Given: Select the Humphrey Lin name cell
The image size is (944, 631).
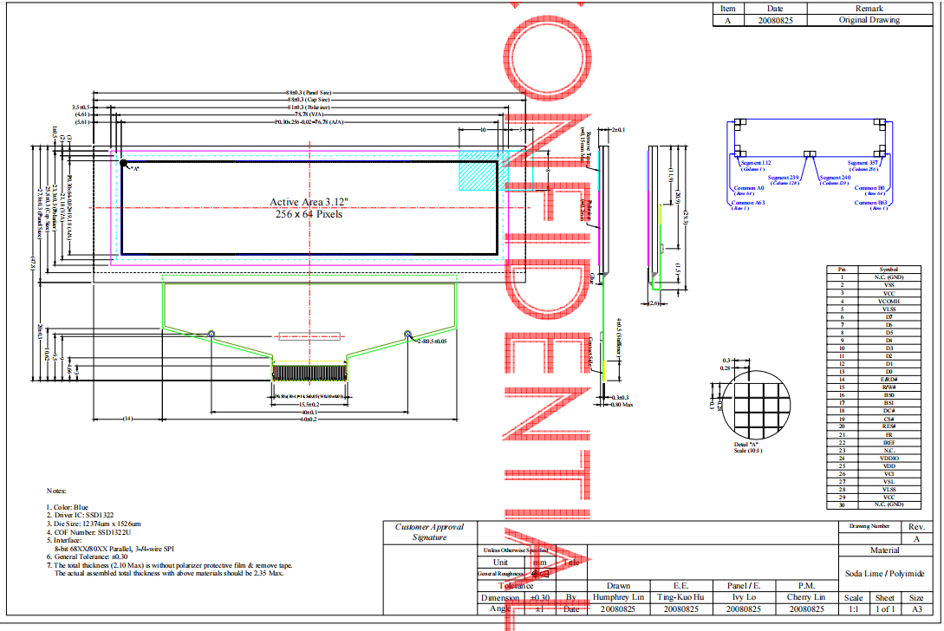Looking at the screenshot, I should (618, 597).
